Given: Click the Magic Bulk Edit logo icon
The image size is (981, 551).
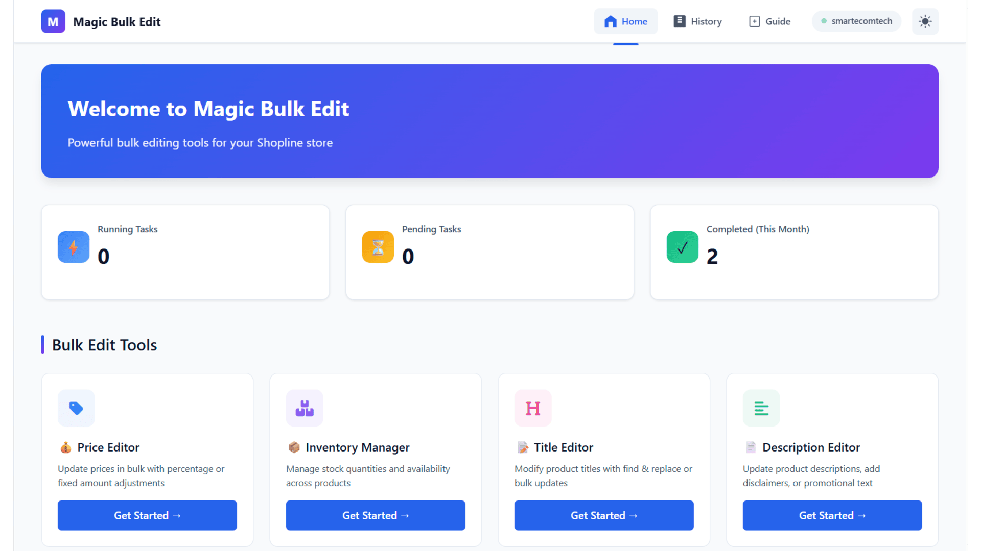Looking at the screenshot, I should tap(53, 21).
